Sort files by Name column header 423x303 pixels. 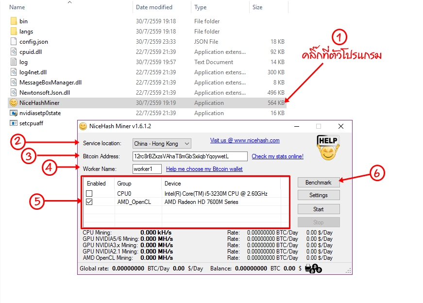coord(17,7)
